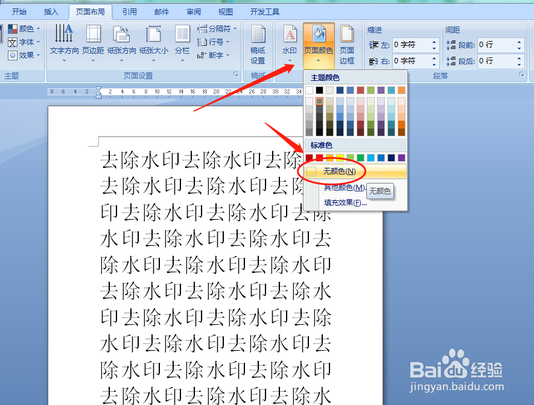Expand the theme 字体 dropdown arrow
Image resolution: width=534 pixels, height=405 pixels.
(x=38, y=42)
